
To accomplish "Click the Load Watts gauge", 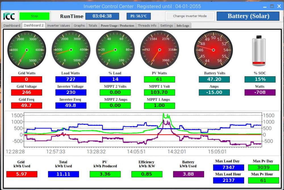I will point(71,50).
